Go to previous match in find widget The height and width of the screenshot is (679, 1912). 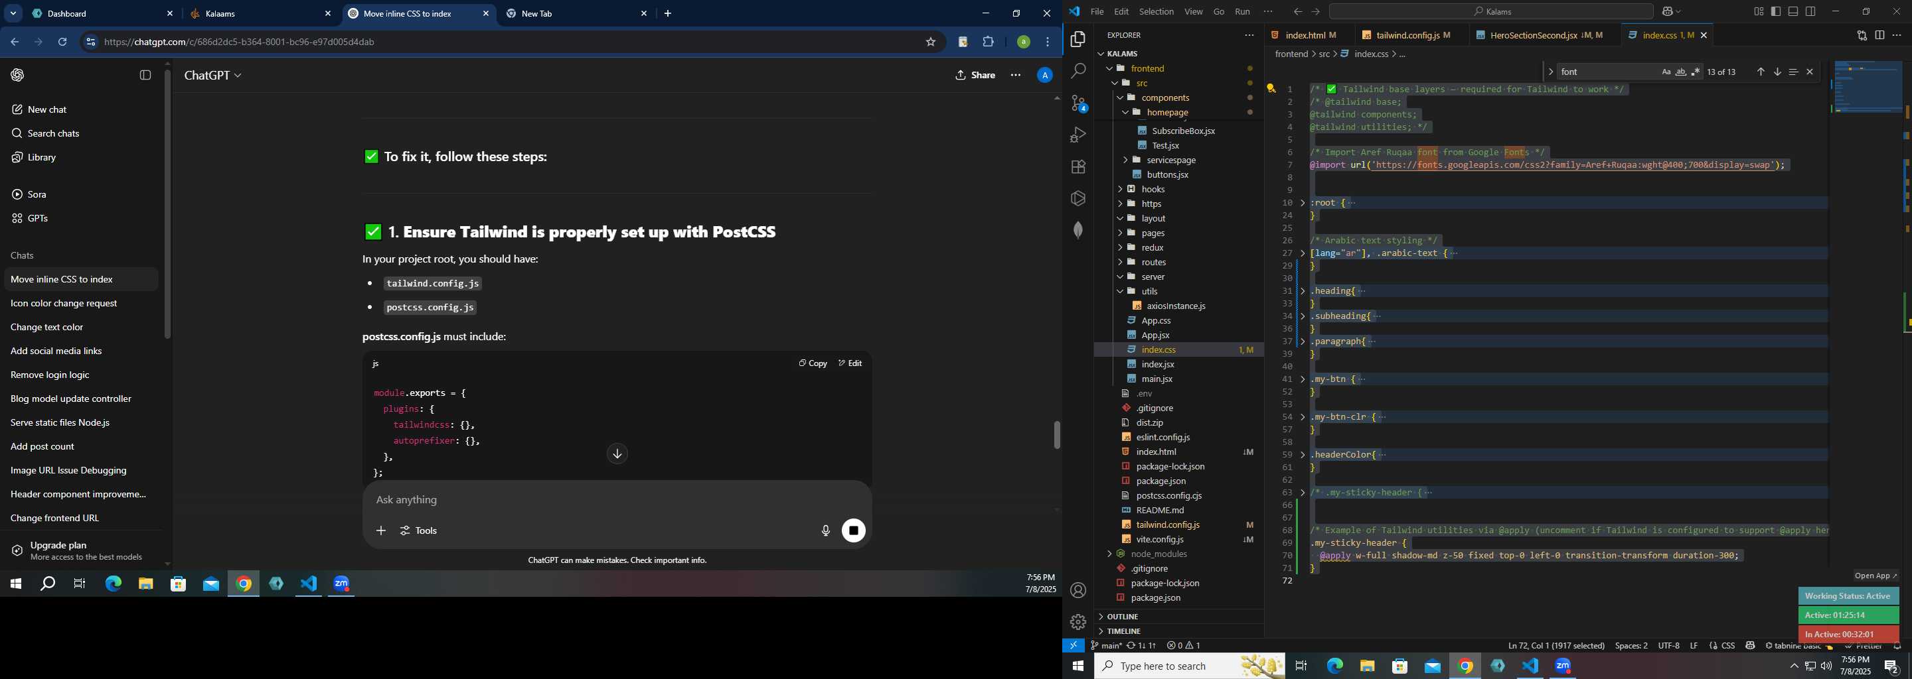(1761, 72)
